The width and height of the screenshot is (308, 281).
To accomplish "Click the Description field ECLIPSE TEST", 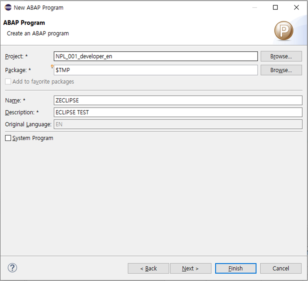I will tap(178, 112).
